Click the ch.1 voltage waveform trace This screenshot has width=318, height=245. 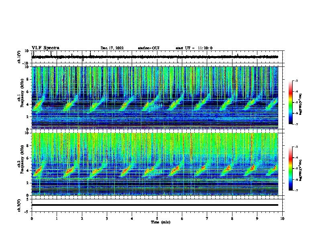(155, 57)
